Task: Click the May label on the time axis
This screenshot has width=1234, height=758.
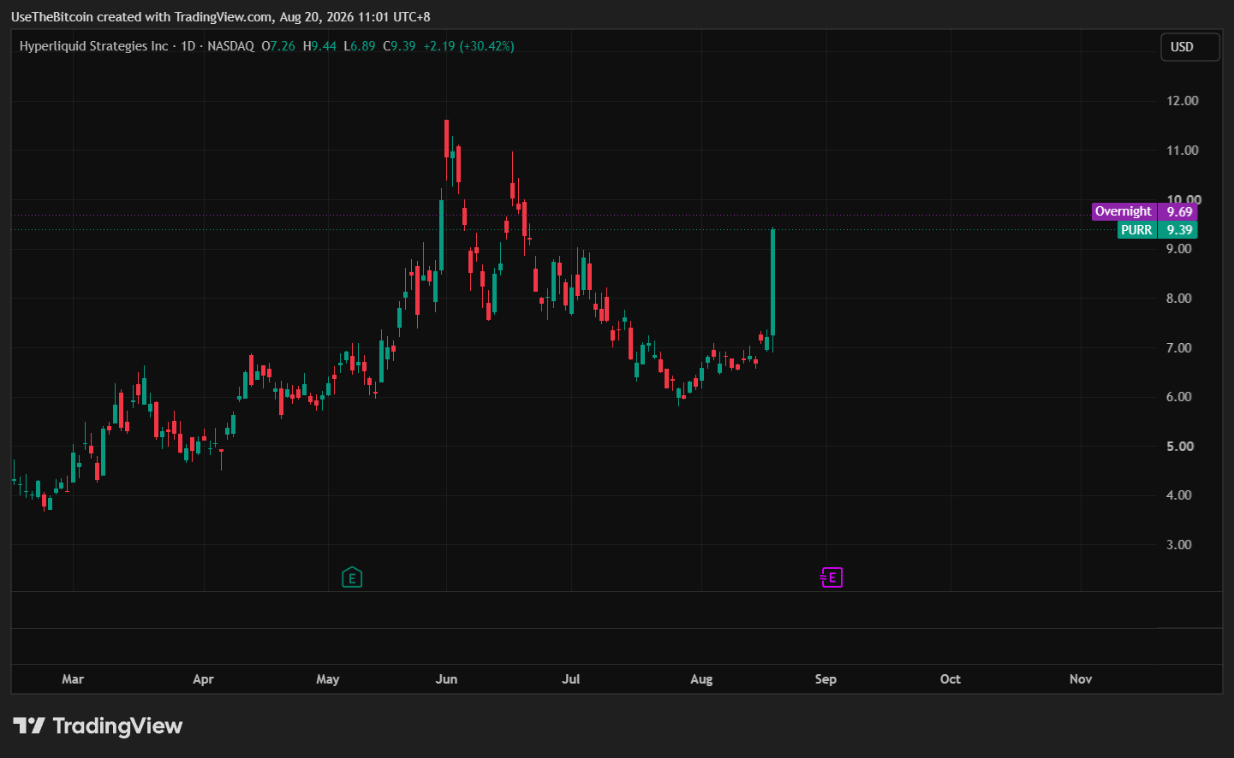Action: pyautogui.click(x=328, y=679)
